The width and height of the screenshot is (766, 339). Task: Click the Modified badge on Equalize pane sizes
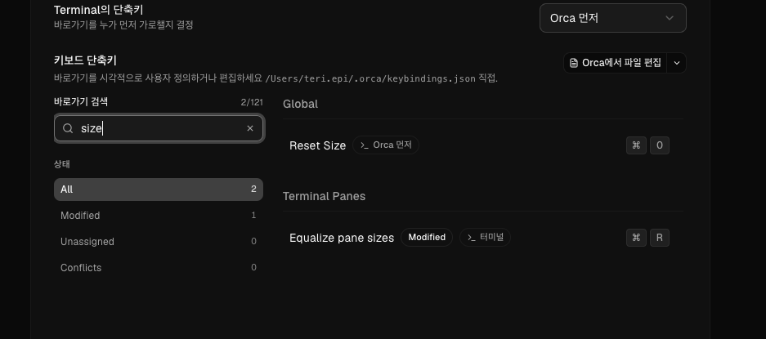tap(427, 238)
